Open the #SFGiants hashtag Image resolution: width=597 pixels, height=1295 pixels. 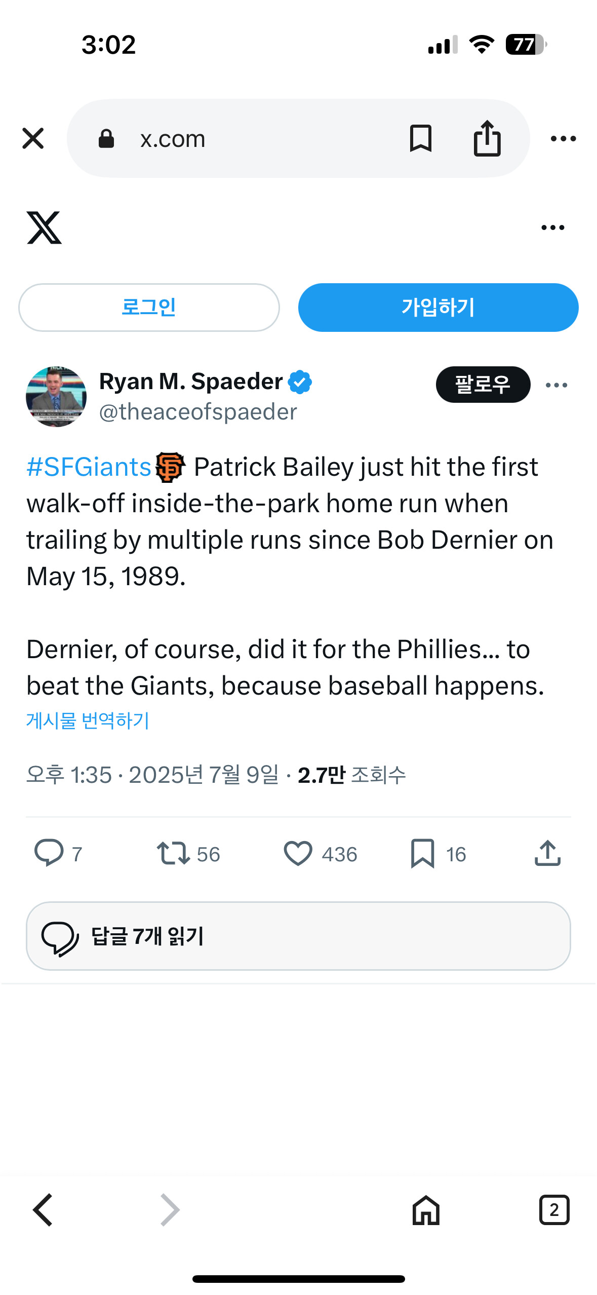[x=89, y=467]
